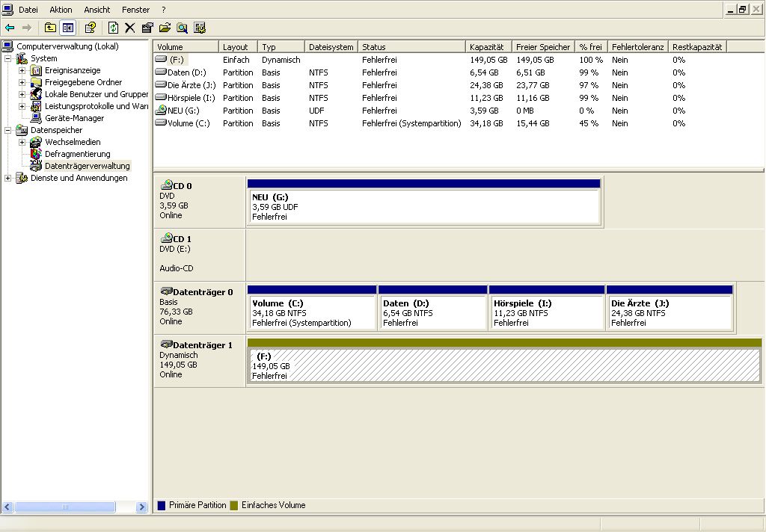766x532 pixels.
Task: Open the Ansicht menu
Action: (x=97, y=10)
